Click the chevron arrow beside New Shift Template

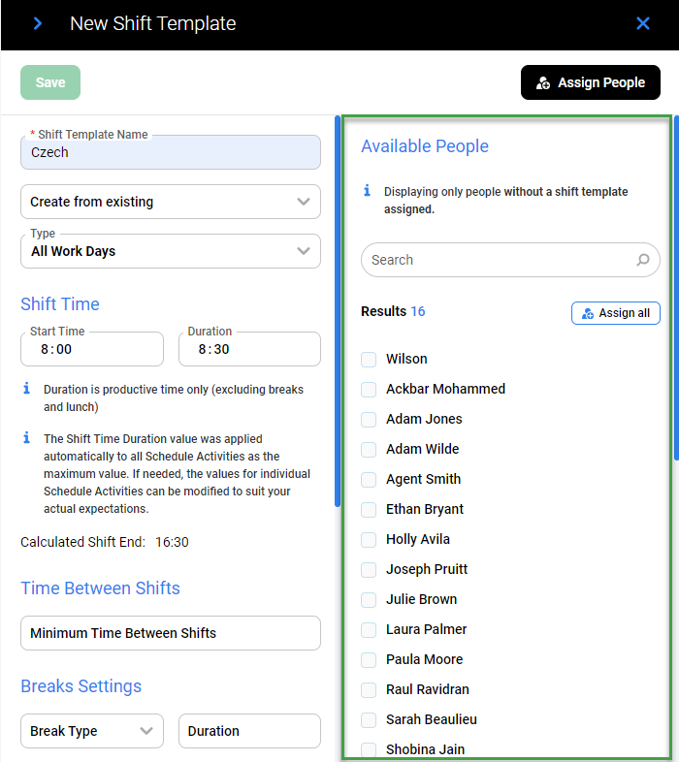tap(38, 23)
